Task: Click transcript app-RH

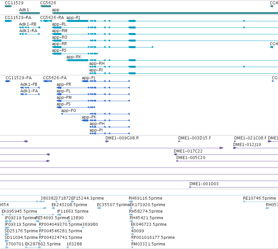Action: coord(184,67)
